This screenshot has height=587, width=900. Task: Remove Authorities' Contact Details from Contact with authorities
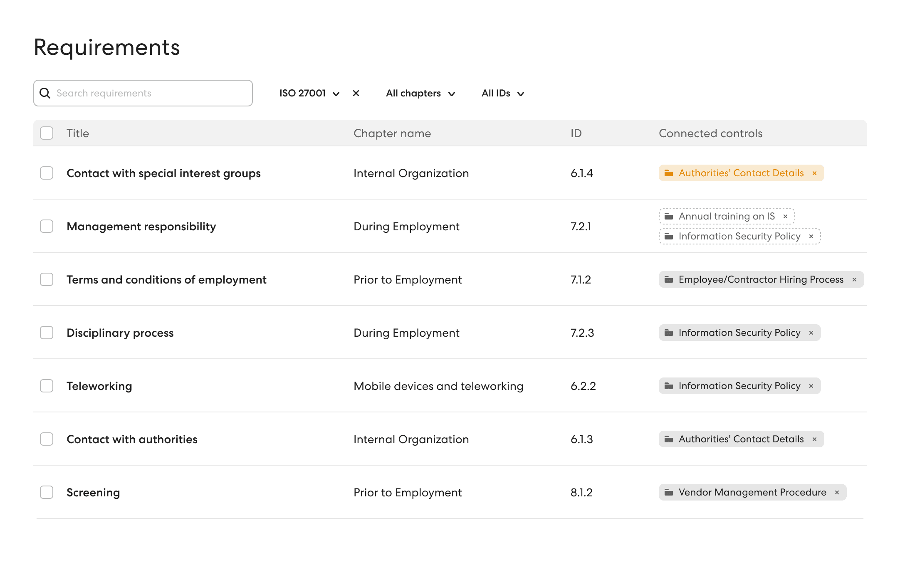tap(814, 439)
